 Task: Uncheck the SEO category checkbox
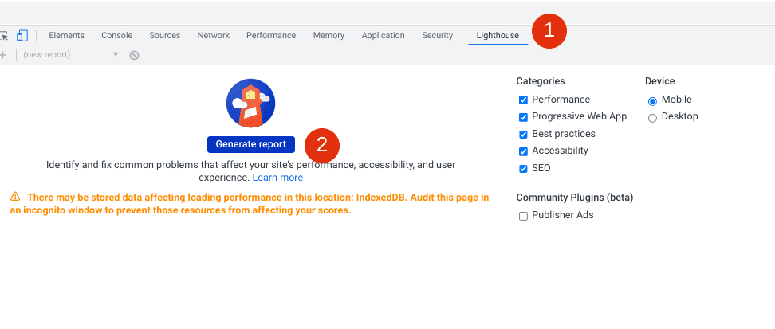(523, 169)
